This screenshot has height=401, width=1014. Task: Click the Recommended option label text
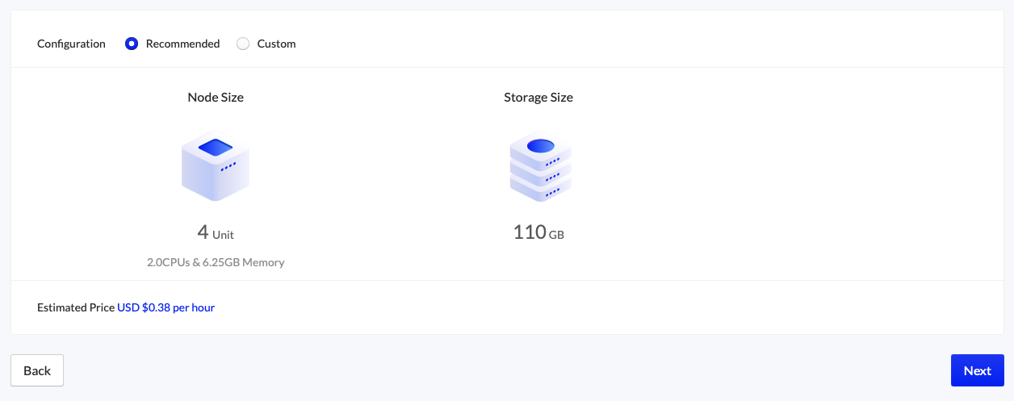[182, 44]
